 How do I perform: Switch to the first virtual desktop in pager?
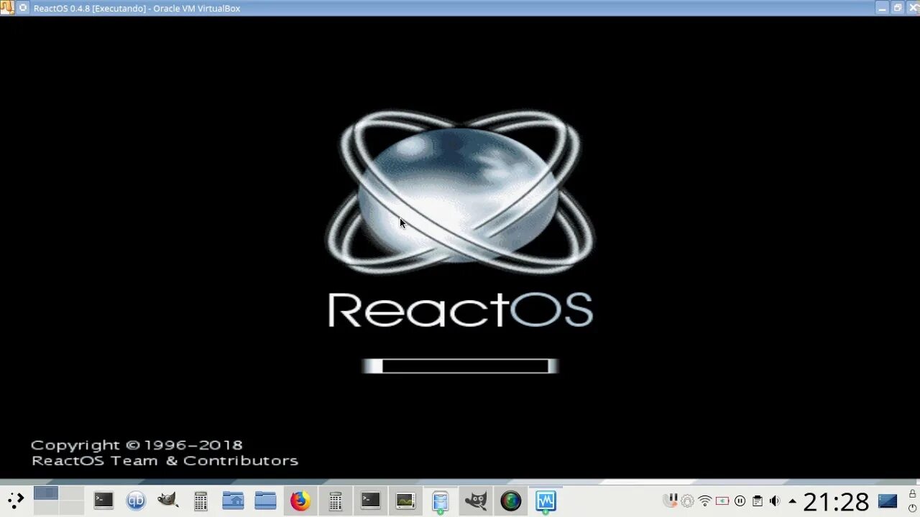tap(46, 493)
